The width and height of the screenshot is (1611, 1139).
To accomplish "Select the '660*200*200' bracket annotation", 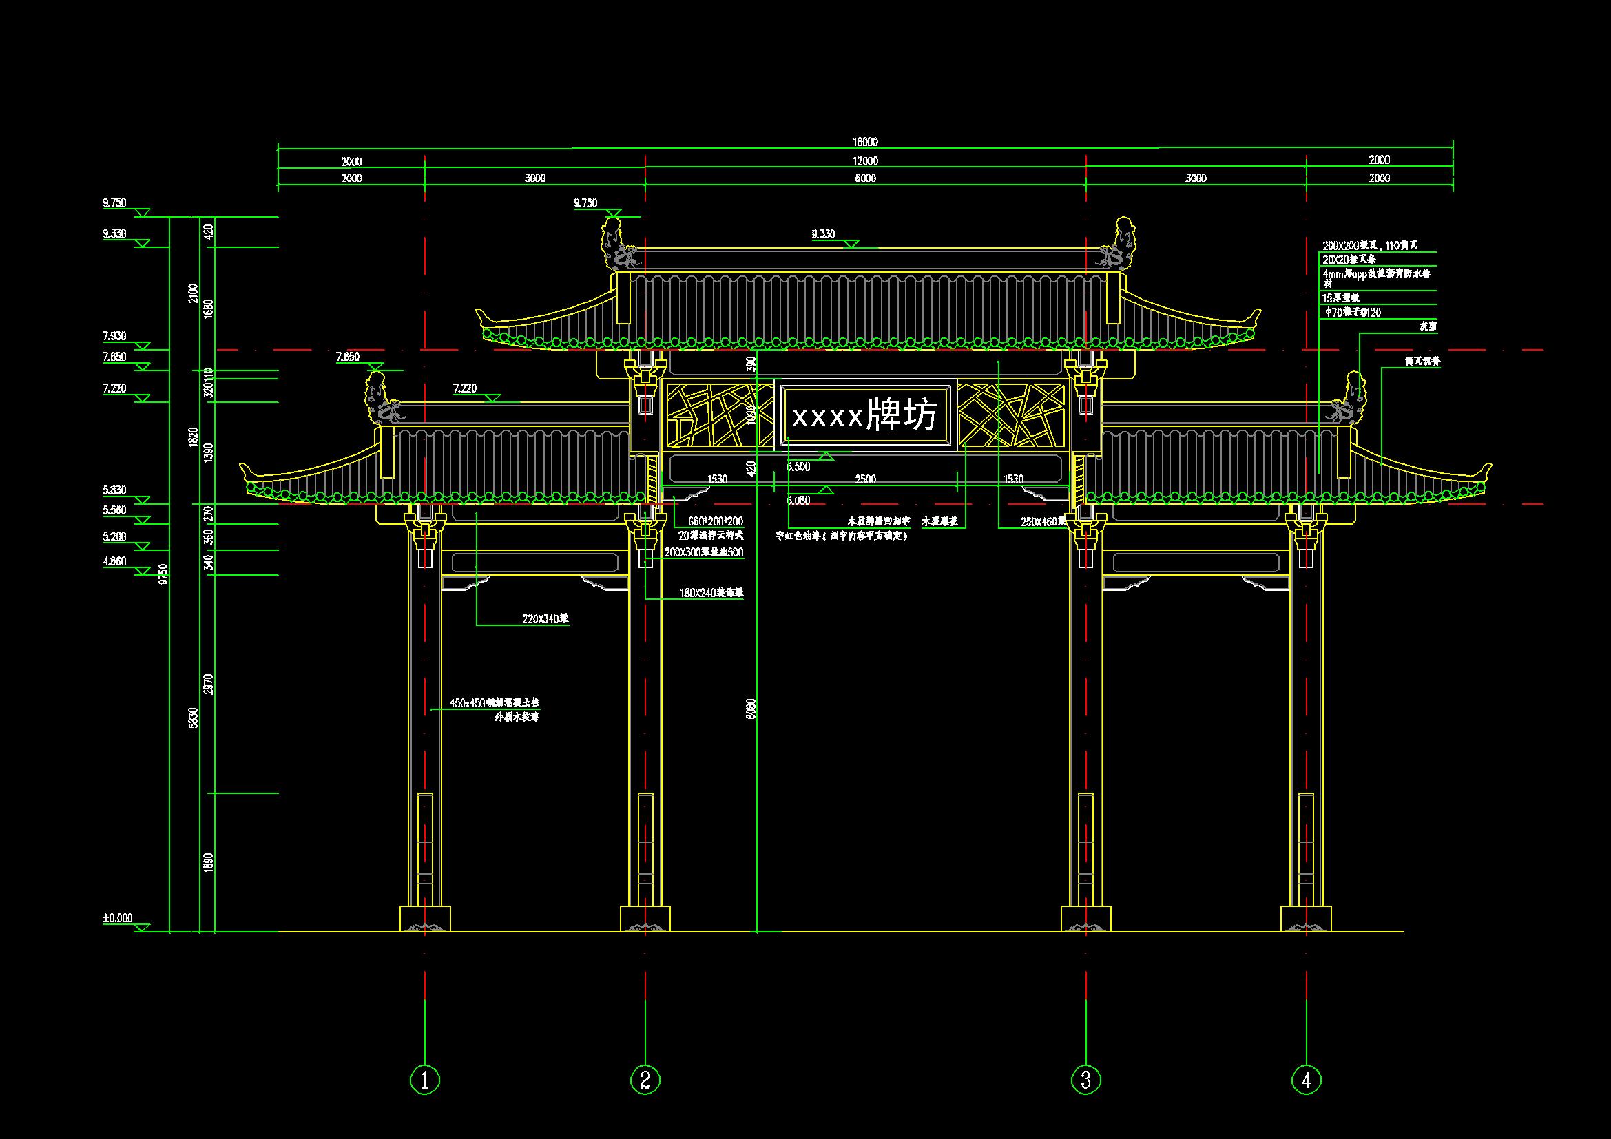I will pyautogui.click(x=715, y=521).
